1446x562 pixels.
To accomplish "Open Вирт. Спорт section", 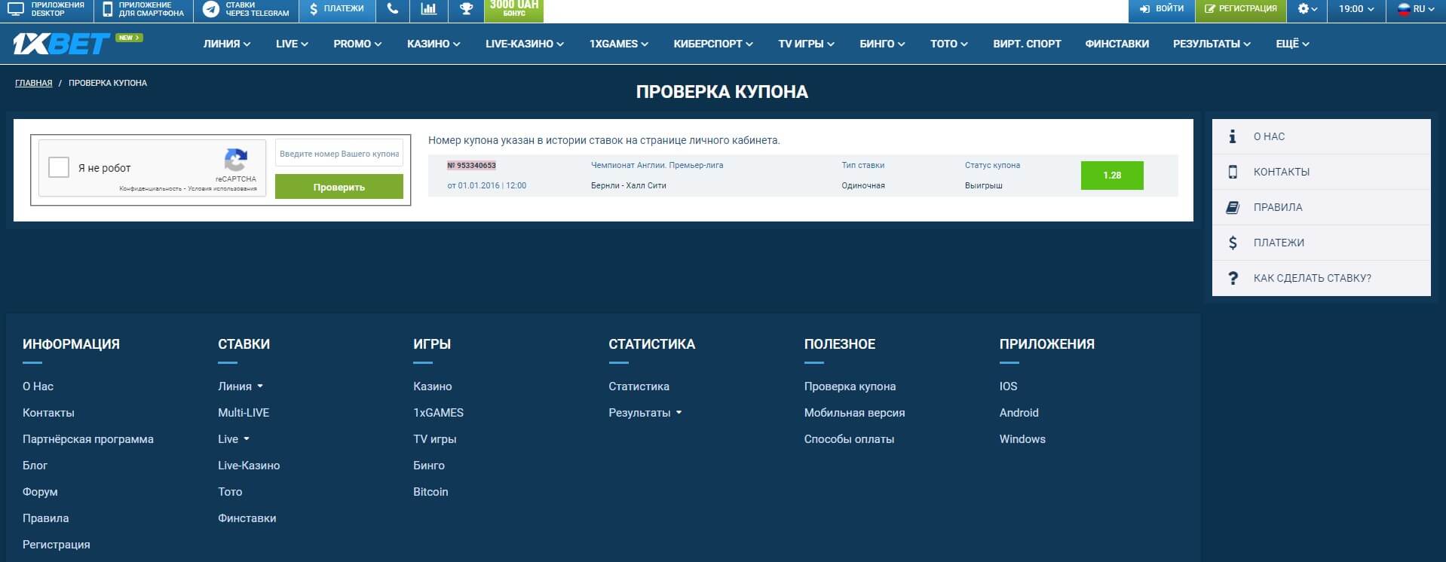I will click(x=1027, y=44).
